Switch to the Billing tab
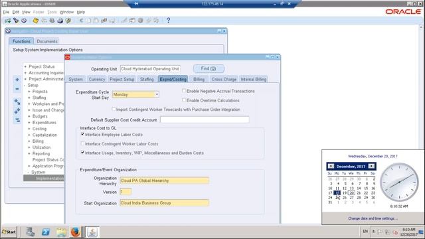The image size is (425, 239). click(x=199, y=79)
